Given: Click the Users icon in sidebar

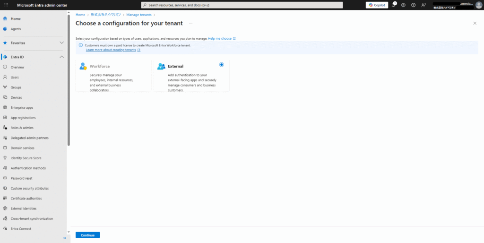Looking at the screenshot, I should click(x=5, y=77).
